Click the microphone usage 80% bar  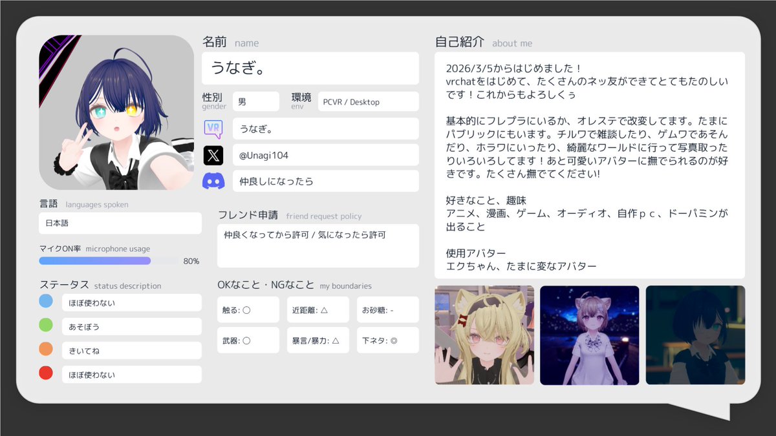click(x=109, y=261)
